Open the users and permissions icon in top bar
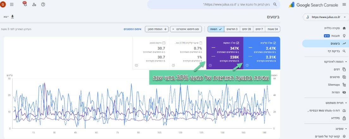The width and height of the screenshot is (349, 139). 34,4
